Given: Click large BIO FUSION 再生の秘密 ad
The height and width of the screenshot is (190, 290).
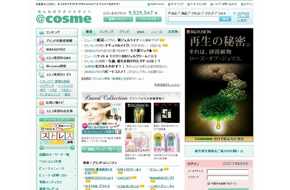Looking at the screenshot, I should (x=219, y=85).
